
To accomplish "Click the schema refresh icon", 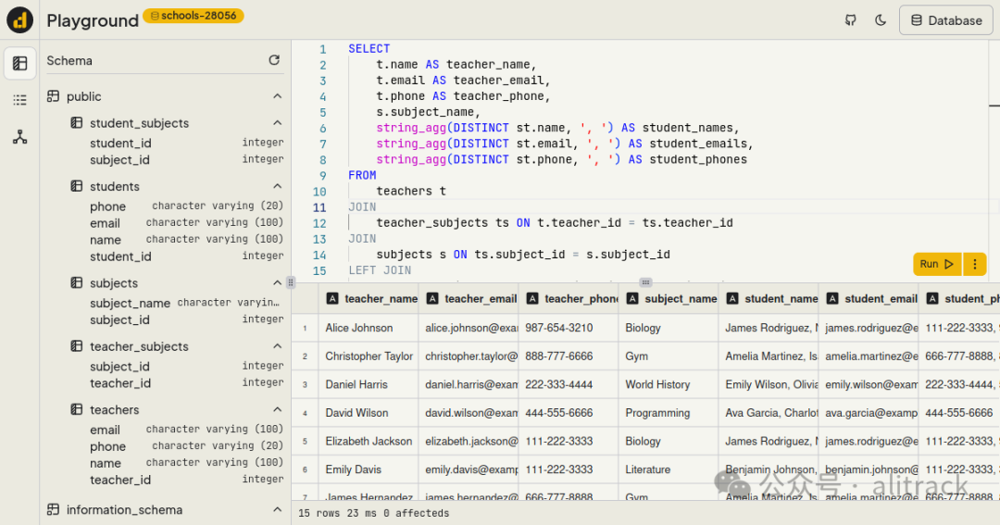I will pos(274,60).
